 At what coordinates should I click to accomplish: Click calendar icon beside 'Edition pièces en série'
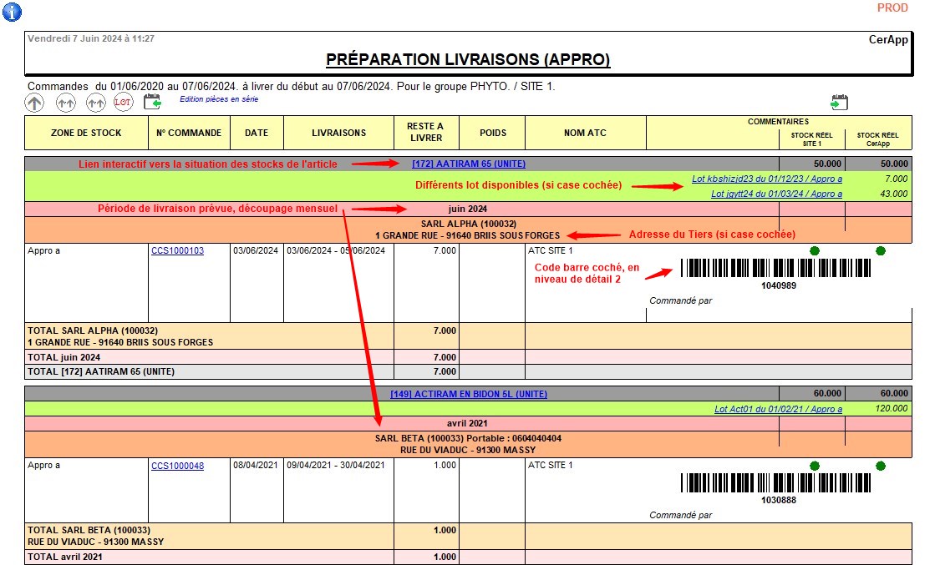click(152, 102)
